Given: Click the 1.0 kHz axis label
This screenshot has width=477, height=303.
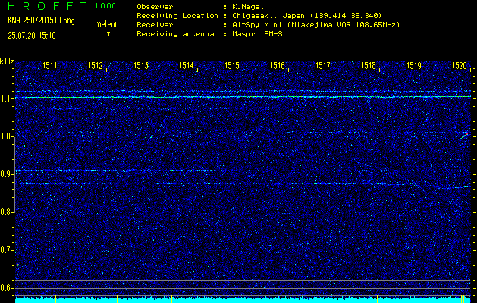Looking at the screenshot, I should (x=5, y=136).
